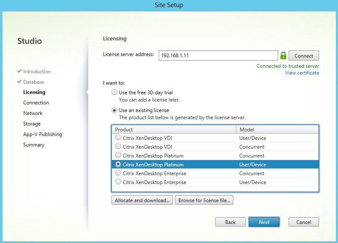Go to the Connection step in sidebar
The image size is (338, 243).
coord(36,103)
